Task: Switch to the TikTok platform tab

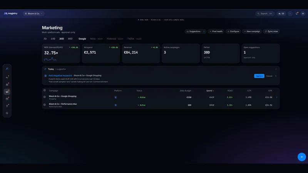Action: click(134, 39)
